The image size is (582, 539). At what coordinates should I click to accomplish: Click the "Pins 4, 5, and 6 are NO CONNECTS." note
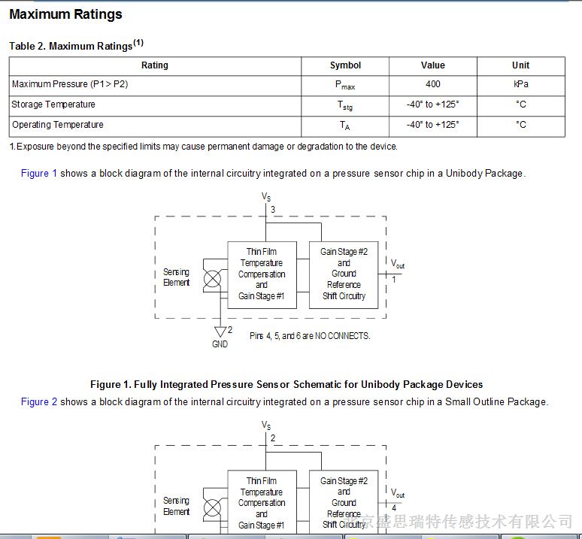310,336
